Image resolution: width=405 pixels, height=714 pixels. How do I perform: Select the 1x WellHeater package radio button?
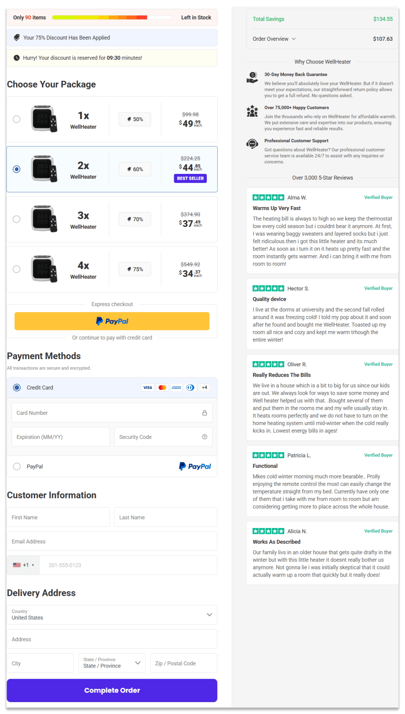[17, 119]
